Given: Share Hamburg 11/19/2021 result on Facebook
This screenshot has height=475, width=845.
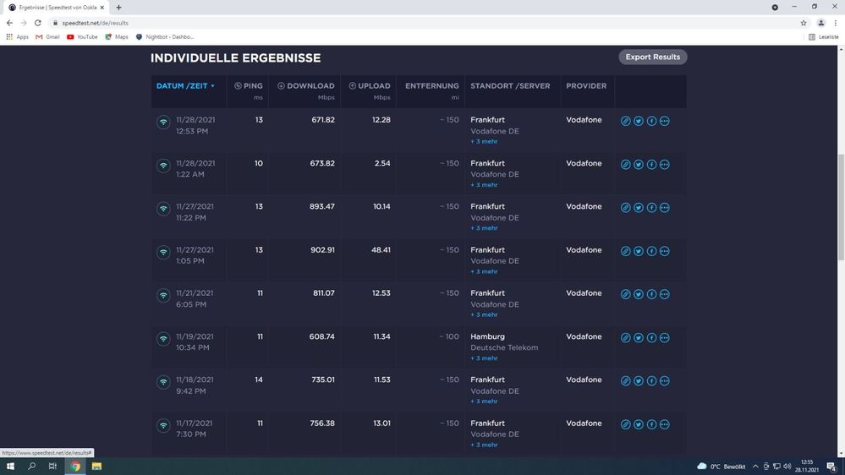Looking at the screenshot, I should [x=651, y=338].
